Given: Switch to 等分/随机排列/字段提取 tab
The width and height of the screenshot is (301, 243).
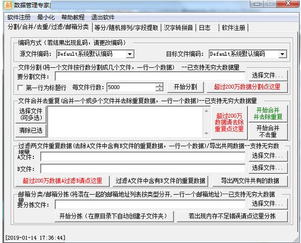Looking at the screenshot, I should point(126,28).
